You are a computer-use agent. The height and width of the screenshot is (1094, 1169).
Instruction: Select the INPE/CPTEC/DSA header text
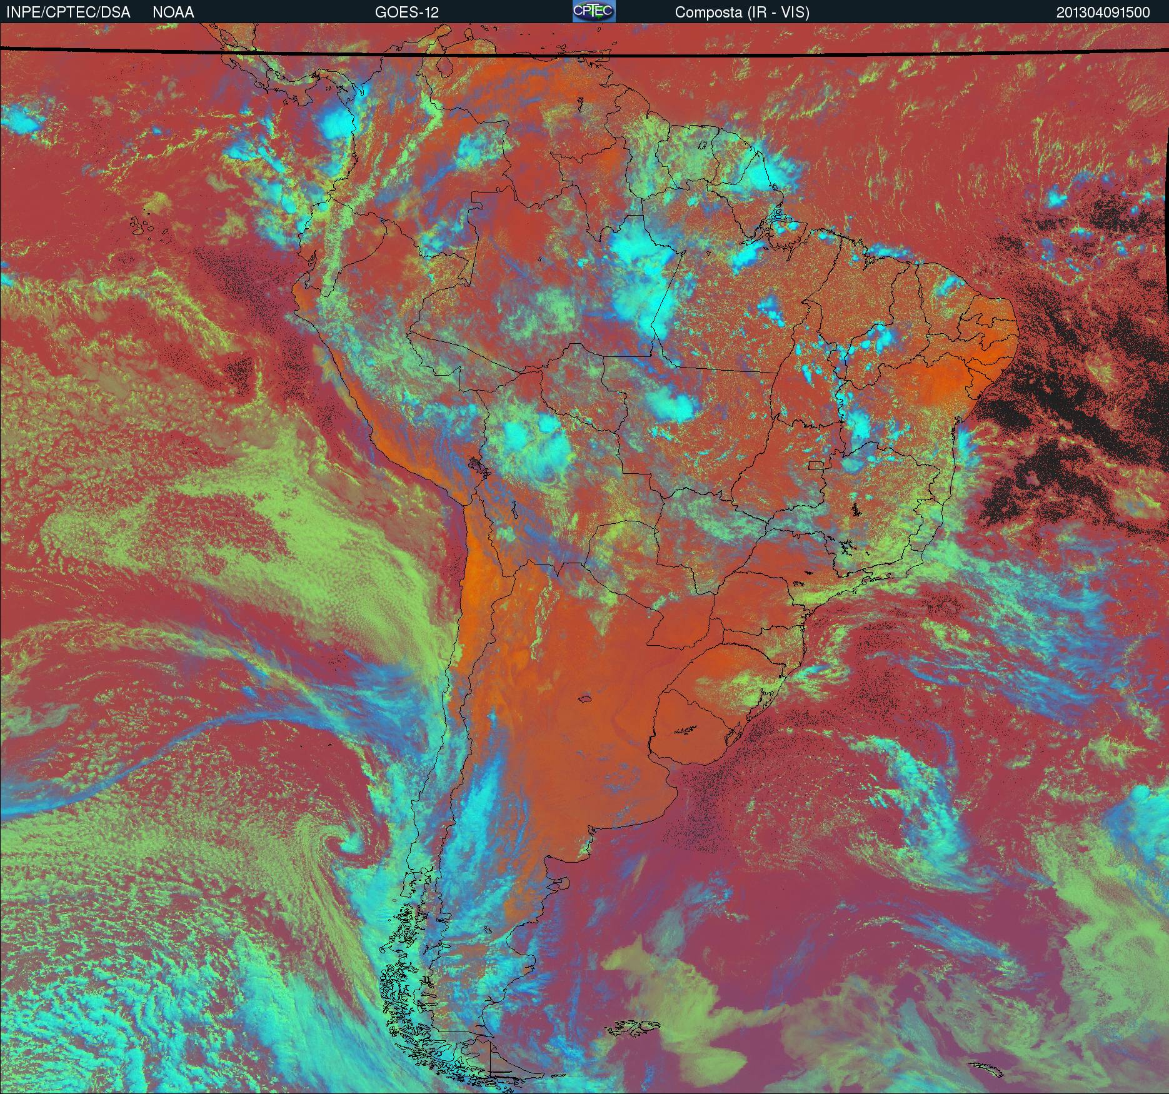pos(68,13)
